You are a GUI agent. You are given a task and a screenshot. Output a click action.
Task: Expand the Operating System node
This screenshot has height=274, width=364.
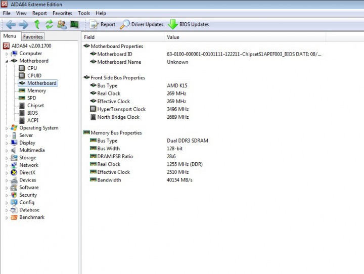(x=7, y=128)
